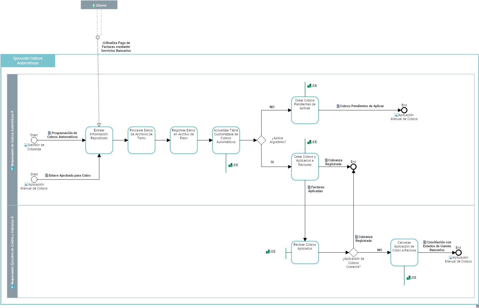Click the link icon beside Gestión de Cobranza

click(x=26, y=145)
